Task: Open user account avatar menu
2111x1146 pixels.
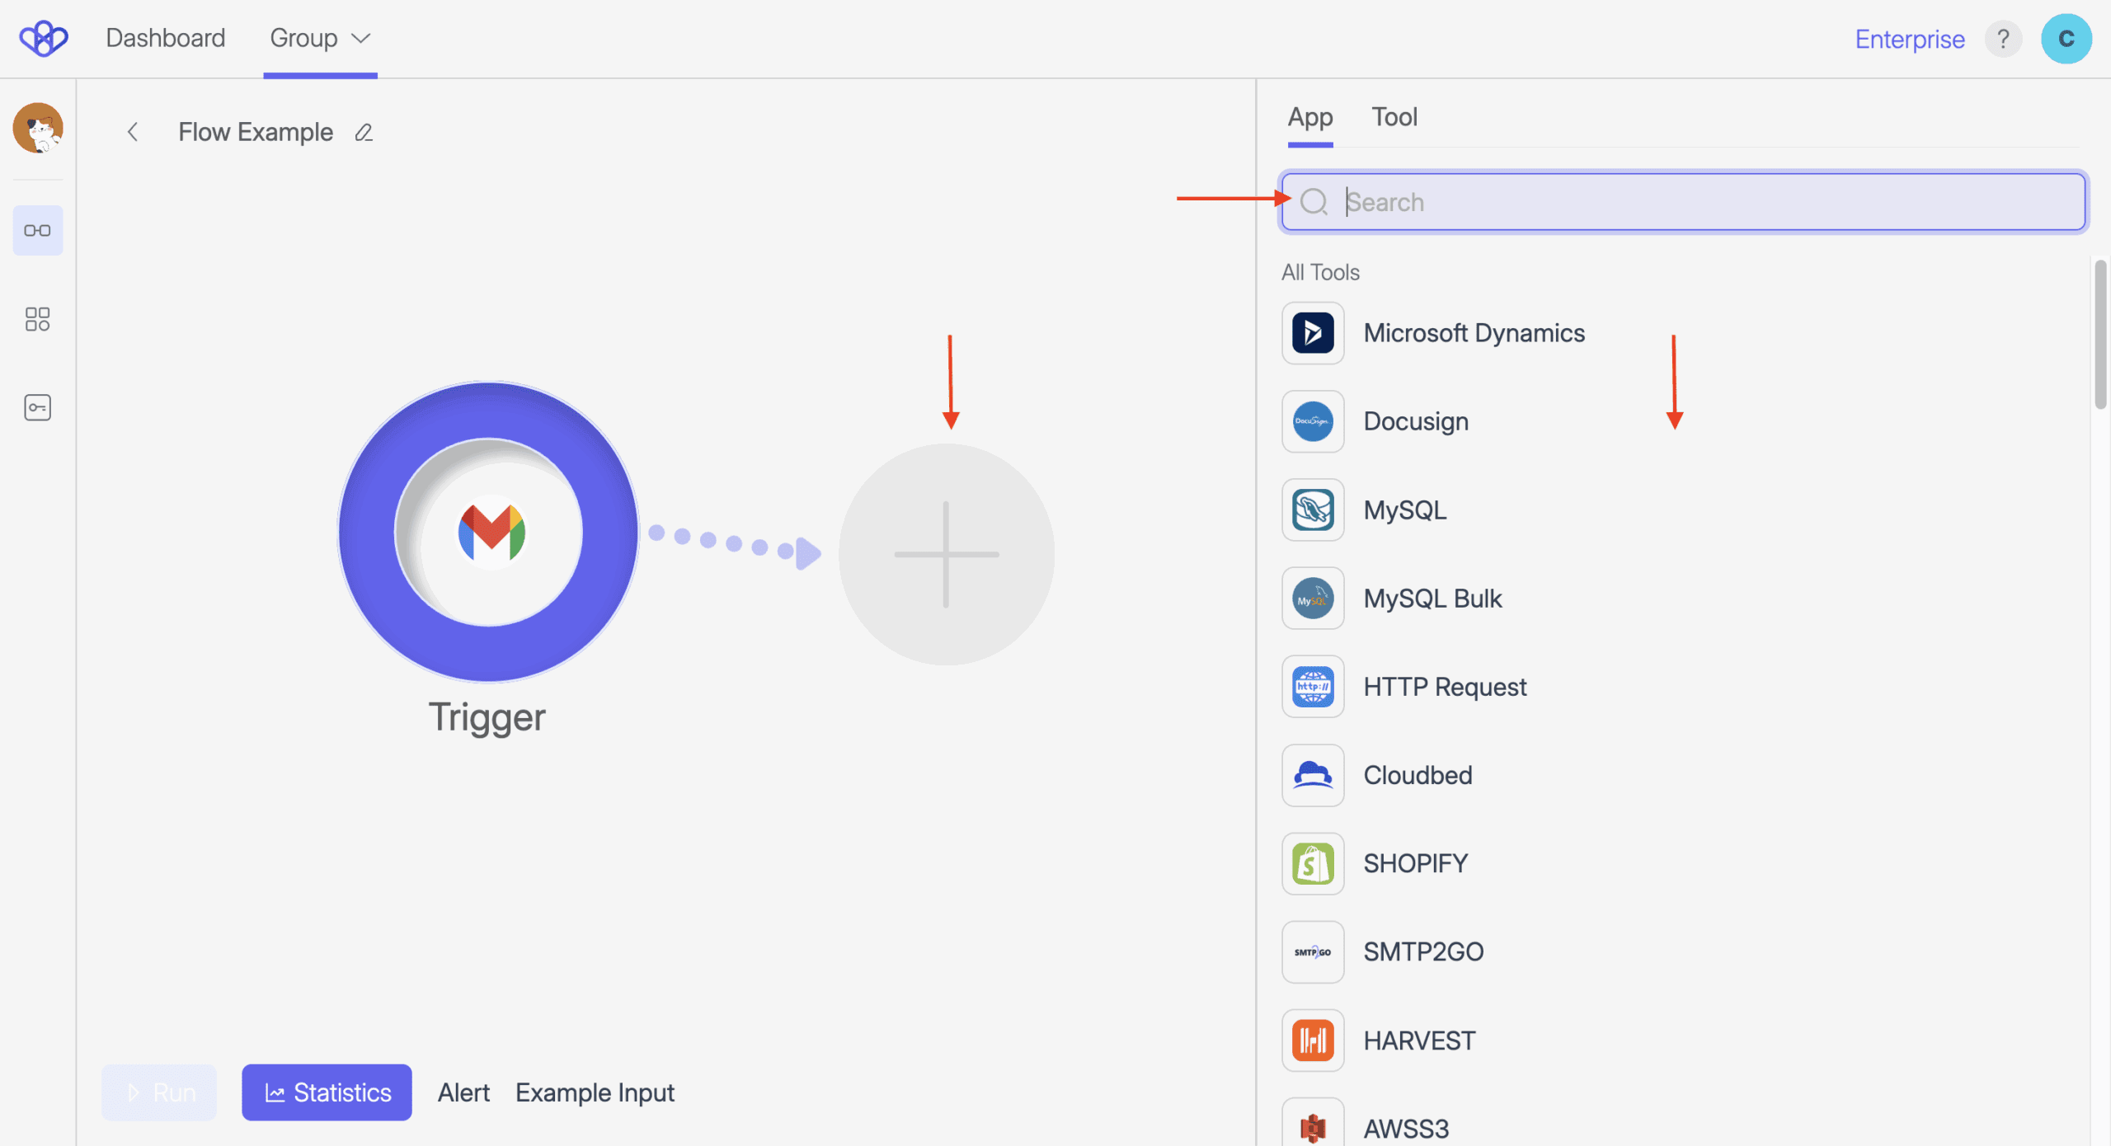Action: pyautogui.click(x=2066, y=39)
